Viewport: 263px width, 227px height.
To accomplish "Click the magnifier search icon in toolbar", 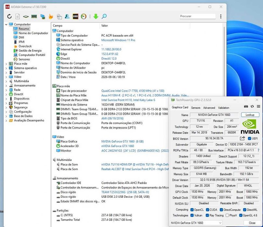I will pos(104,17).
